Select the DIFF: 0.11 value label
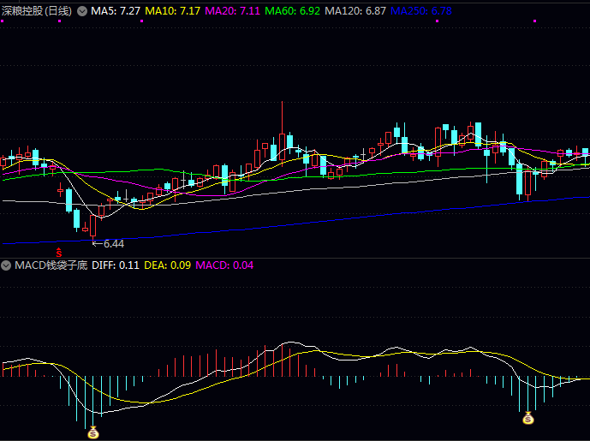 coord(116,265)
